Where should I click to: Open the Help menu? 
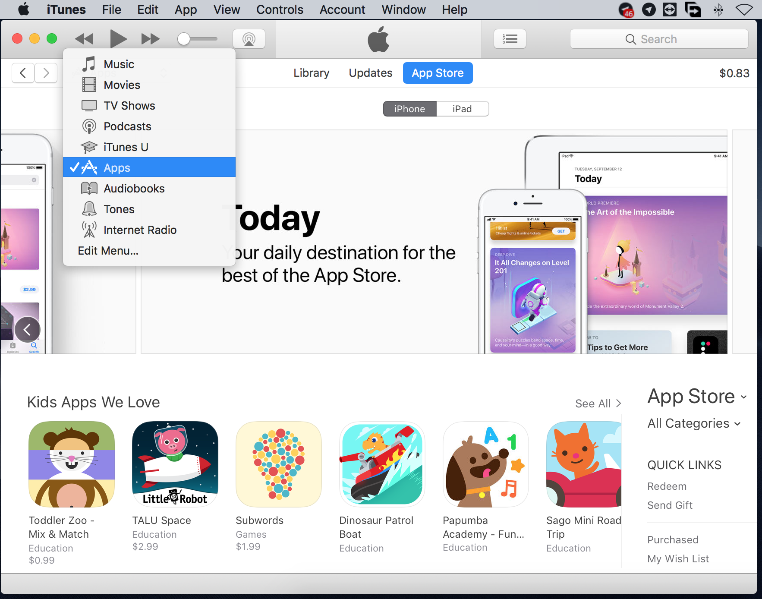click(x=454, y=9)
